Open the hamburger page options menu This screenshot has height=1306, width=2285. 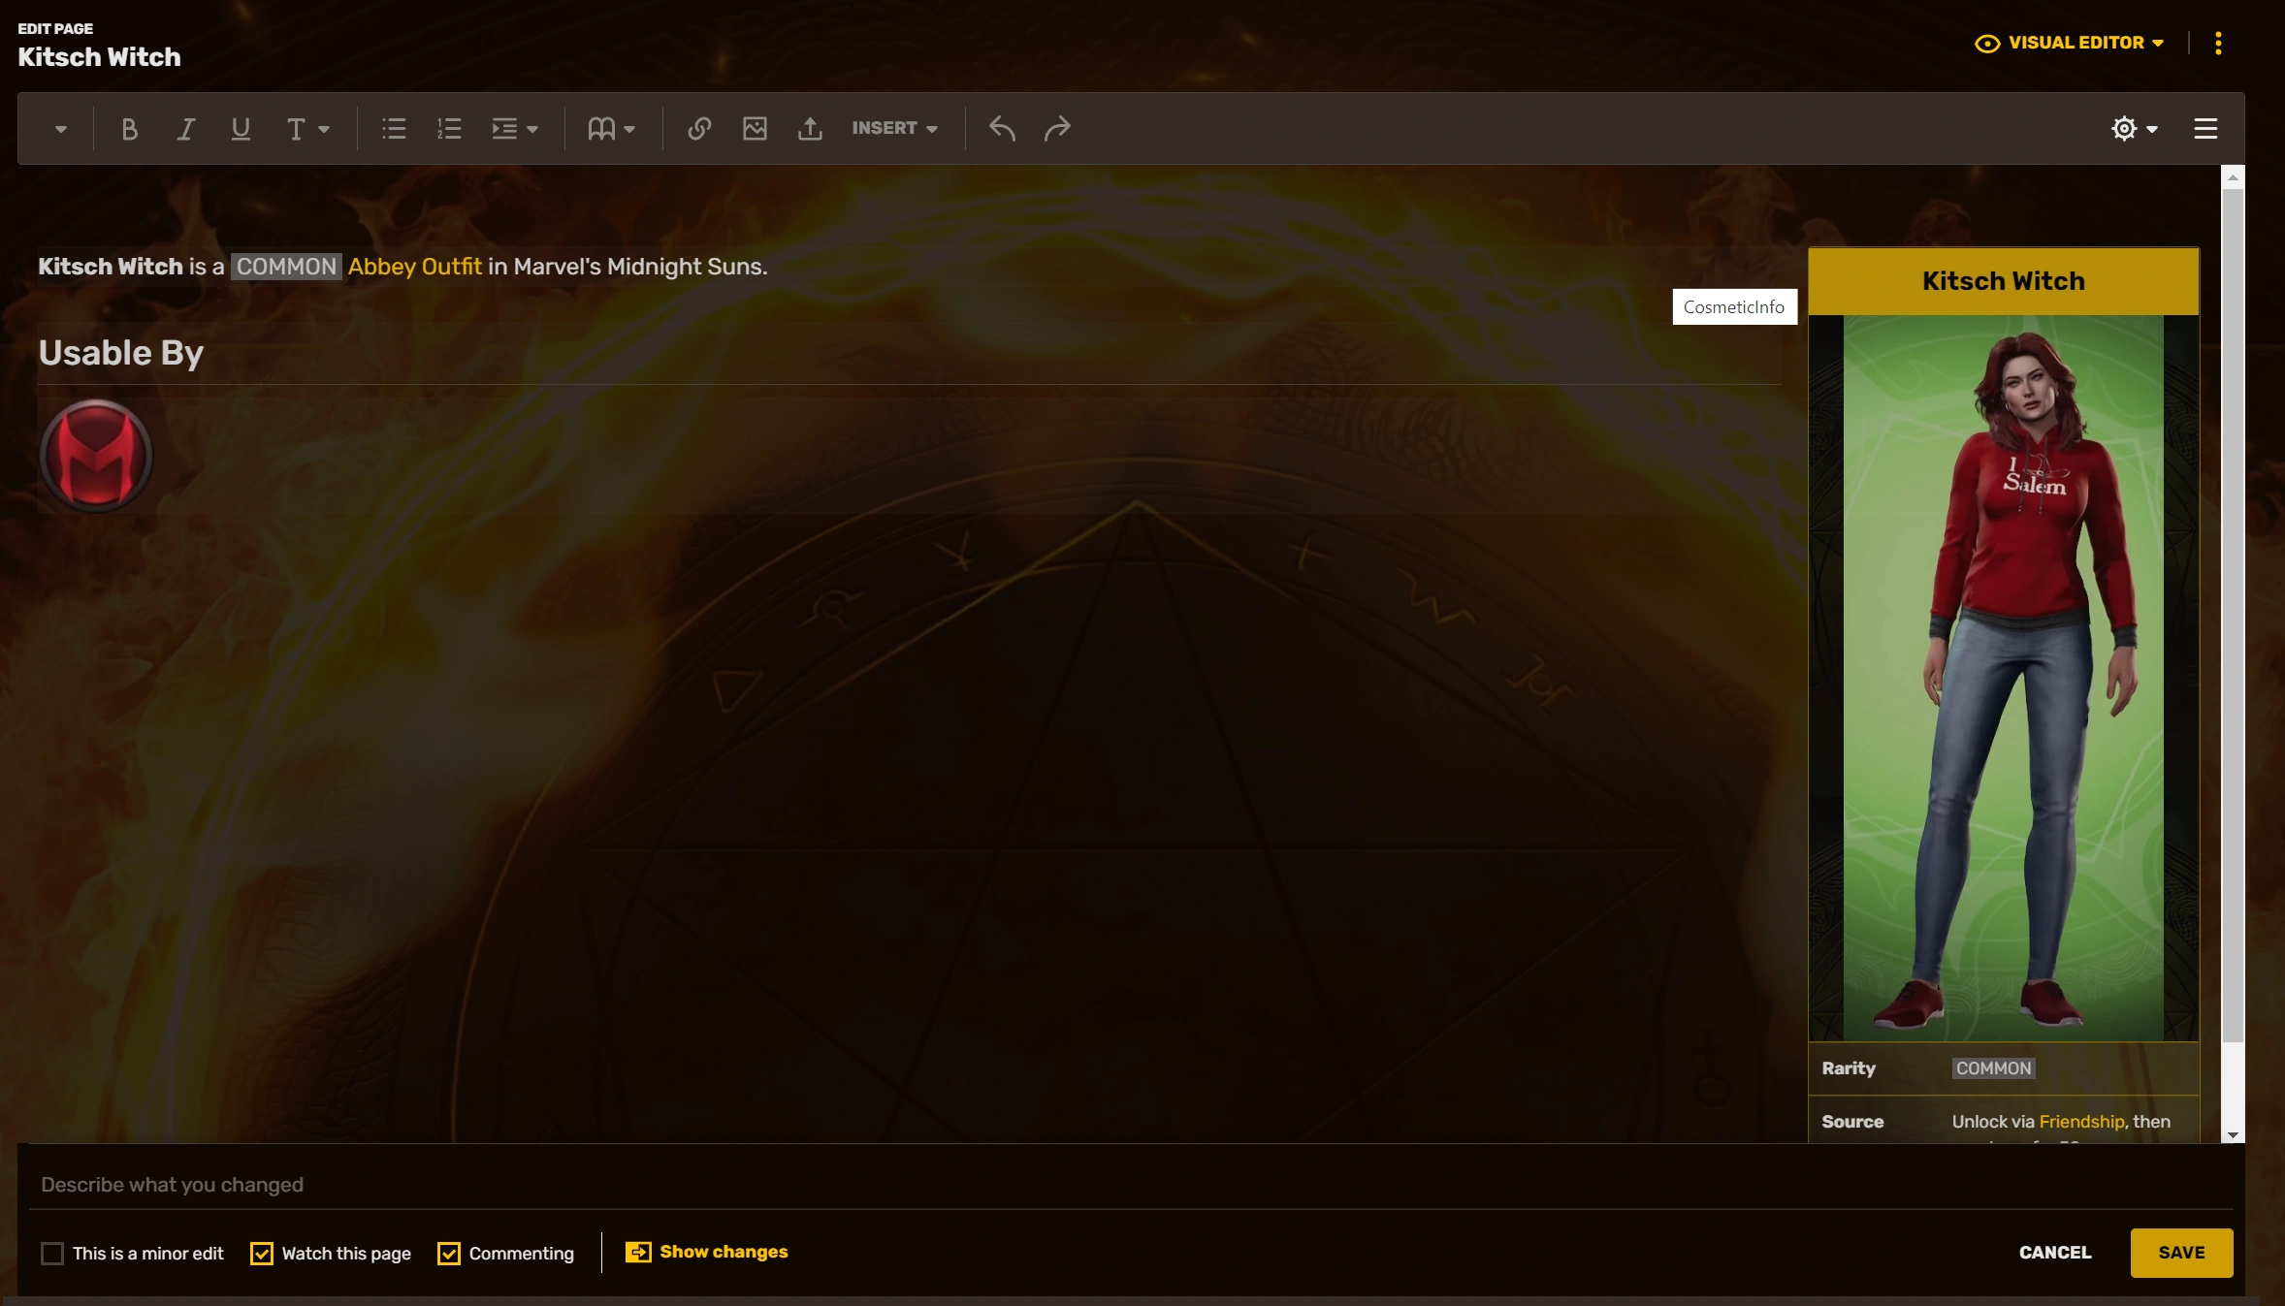tap(2205, 129)
